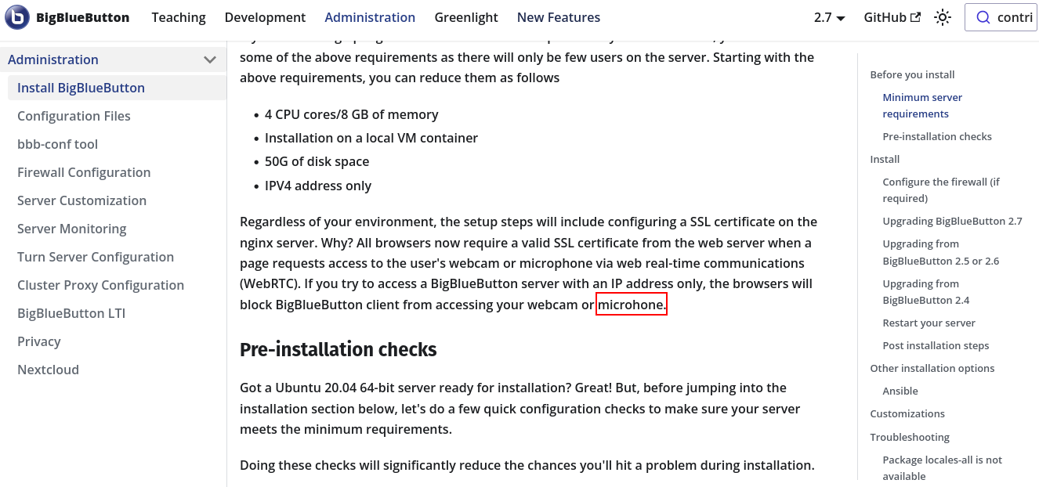
Task: Select Install BigBlueButton in the sidebar
Action: [x=81, y=87]
